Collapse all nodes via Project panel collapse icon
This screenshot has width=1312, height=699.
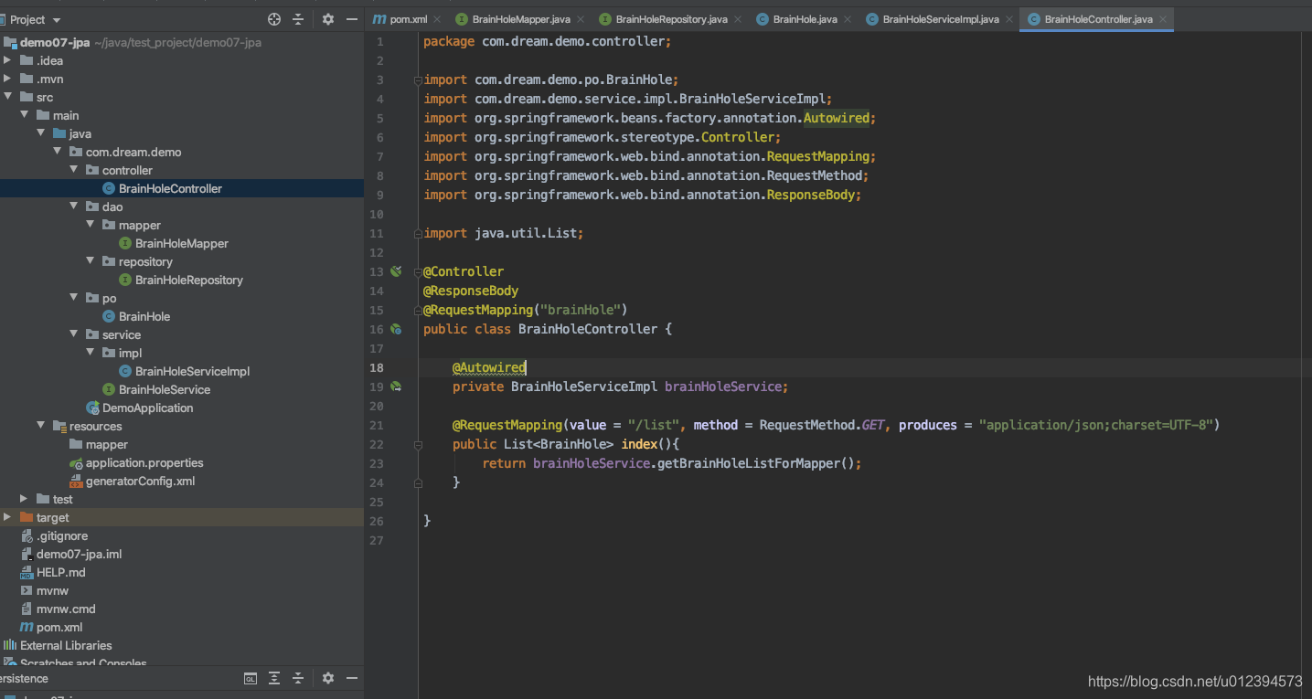[x=300, y=18]
